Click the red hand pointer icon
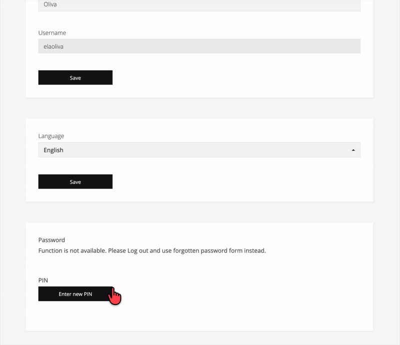The image size is (400, 345). click(x=115, y=296)
